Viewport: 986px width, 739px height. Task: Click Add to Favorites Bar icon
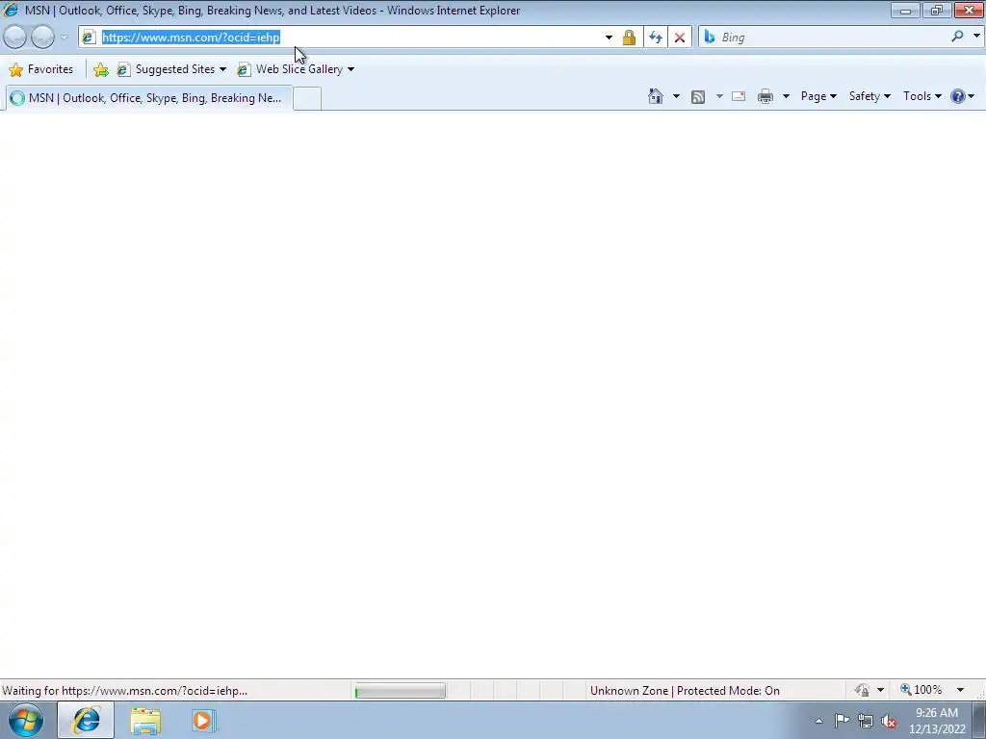(100, 69)
